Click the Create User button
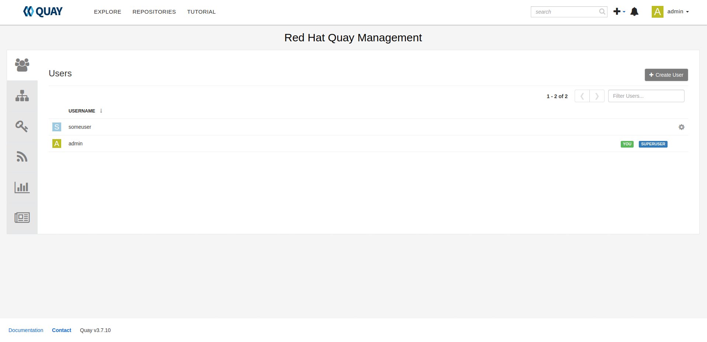Image resolution: width=707 pixels, height=342 pixels. click(666, 75)
